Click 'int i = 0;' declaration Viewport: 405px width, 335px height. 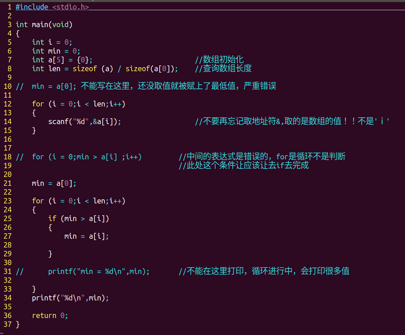(x=52, y=42)
